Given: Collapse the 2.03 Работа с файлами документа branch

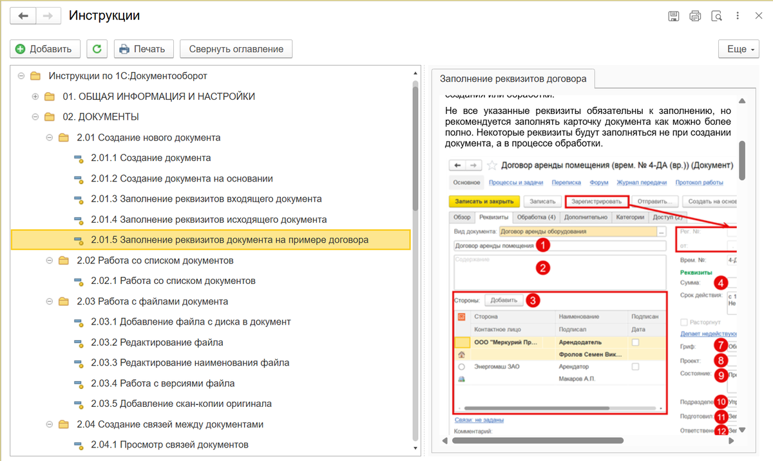Looking at the screenshot, I should [x=50, y=301].
